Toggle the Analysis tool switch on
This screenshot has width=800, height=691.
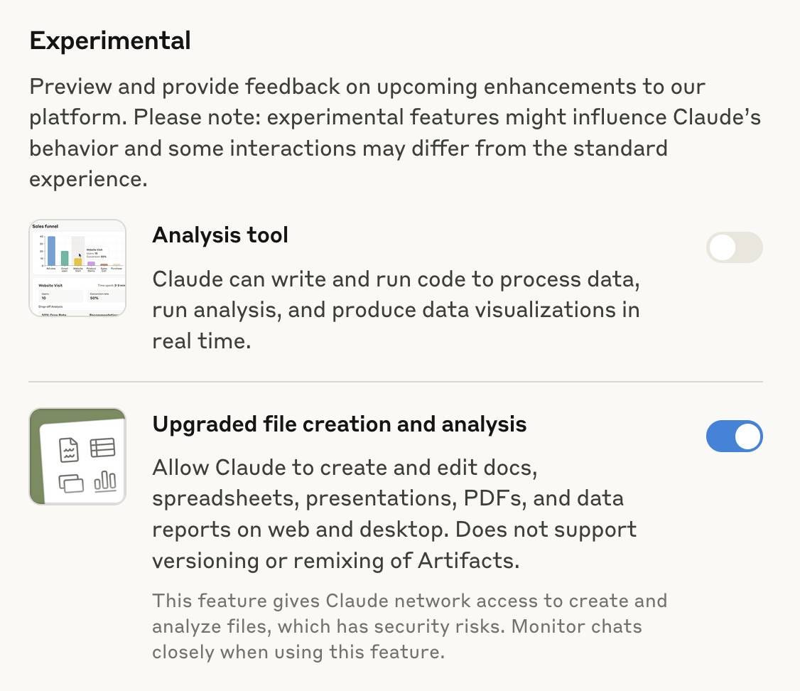tap(735, 247)
